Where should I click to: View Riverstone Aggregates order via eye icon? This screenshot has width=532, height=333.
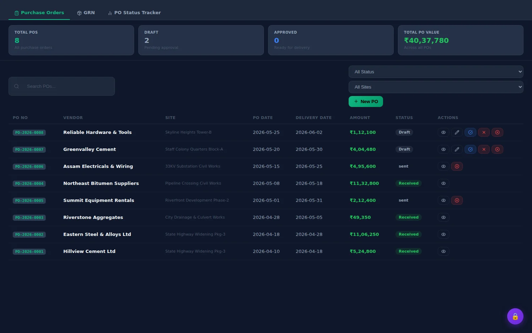443,217
